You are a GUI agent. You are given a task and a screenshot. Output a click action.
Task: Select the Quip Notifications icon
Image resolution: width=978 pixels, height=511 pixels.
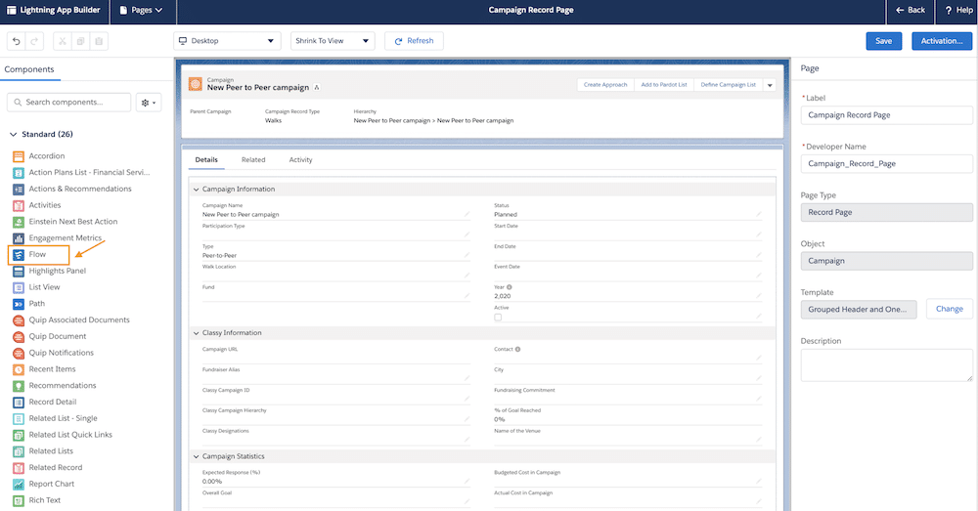click(19, 353)
